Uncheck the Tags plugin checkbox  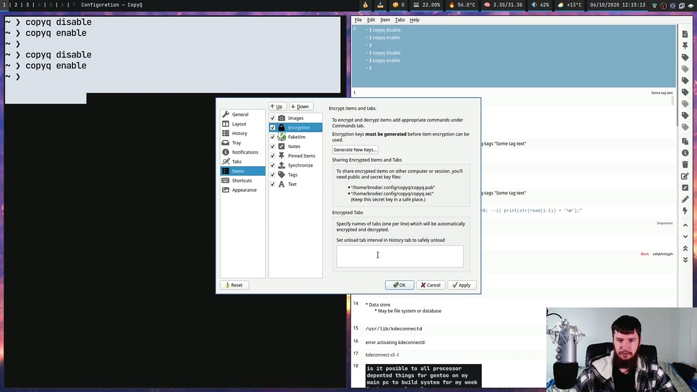(x=272, y=174)
